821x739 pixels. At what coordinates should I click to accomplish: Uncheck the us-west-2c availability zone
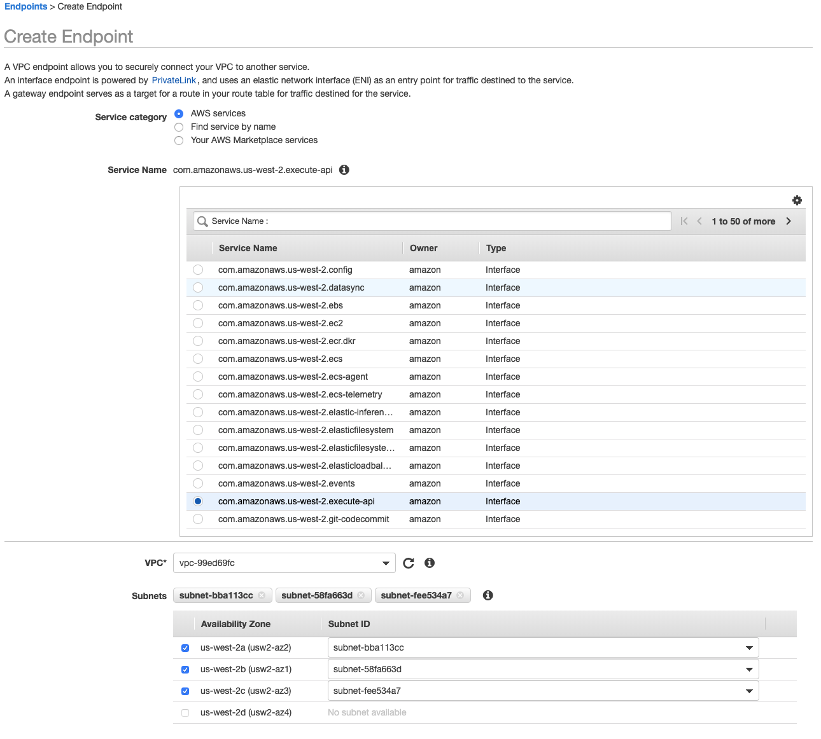(185, 691)
